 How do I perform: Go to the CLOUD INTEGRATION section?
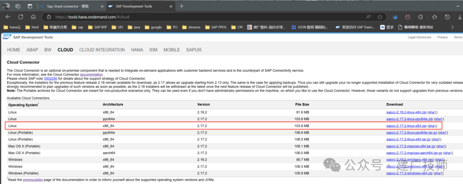pyautogui.click(x=102, y=50)
